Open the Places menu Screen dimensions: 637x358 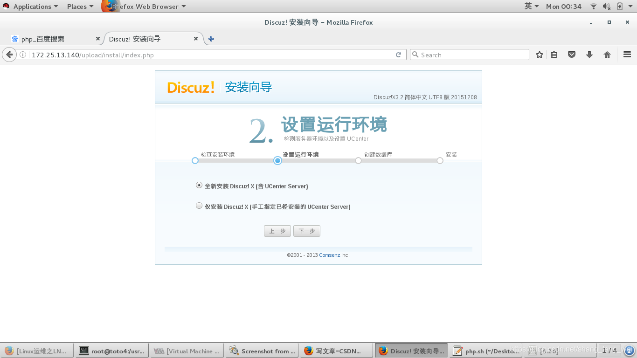(80, 7)
